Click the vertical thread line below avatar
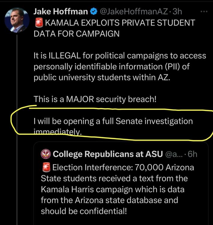This screenshot has height=225, width=213. [17, 120]
